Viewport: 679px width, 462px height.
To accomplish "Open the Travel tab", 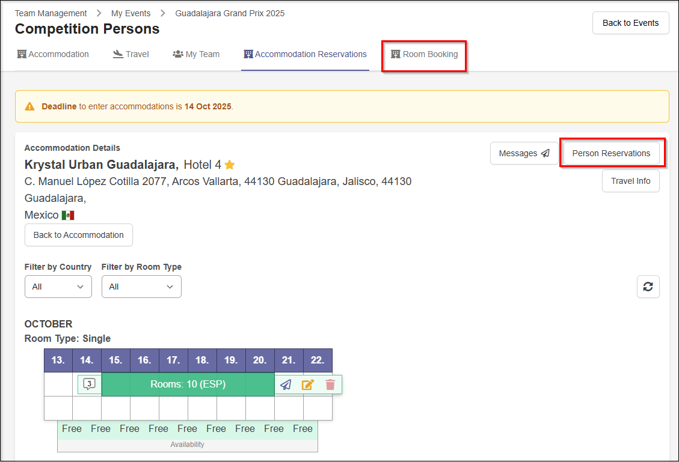I will (131, 55).
